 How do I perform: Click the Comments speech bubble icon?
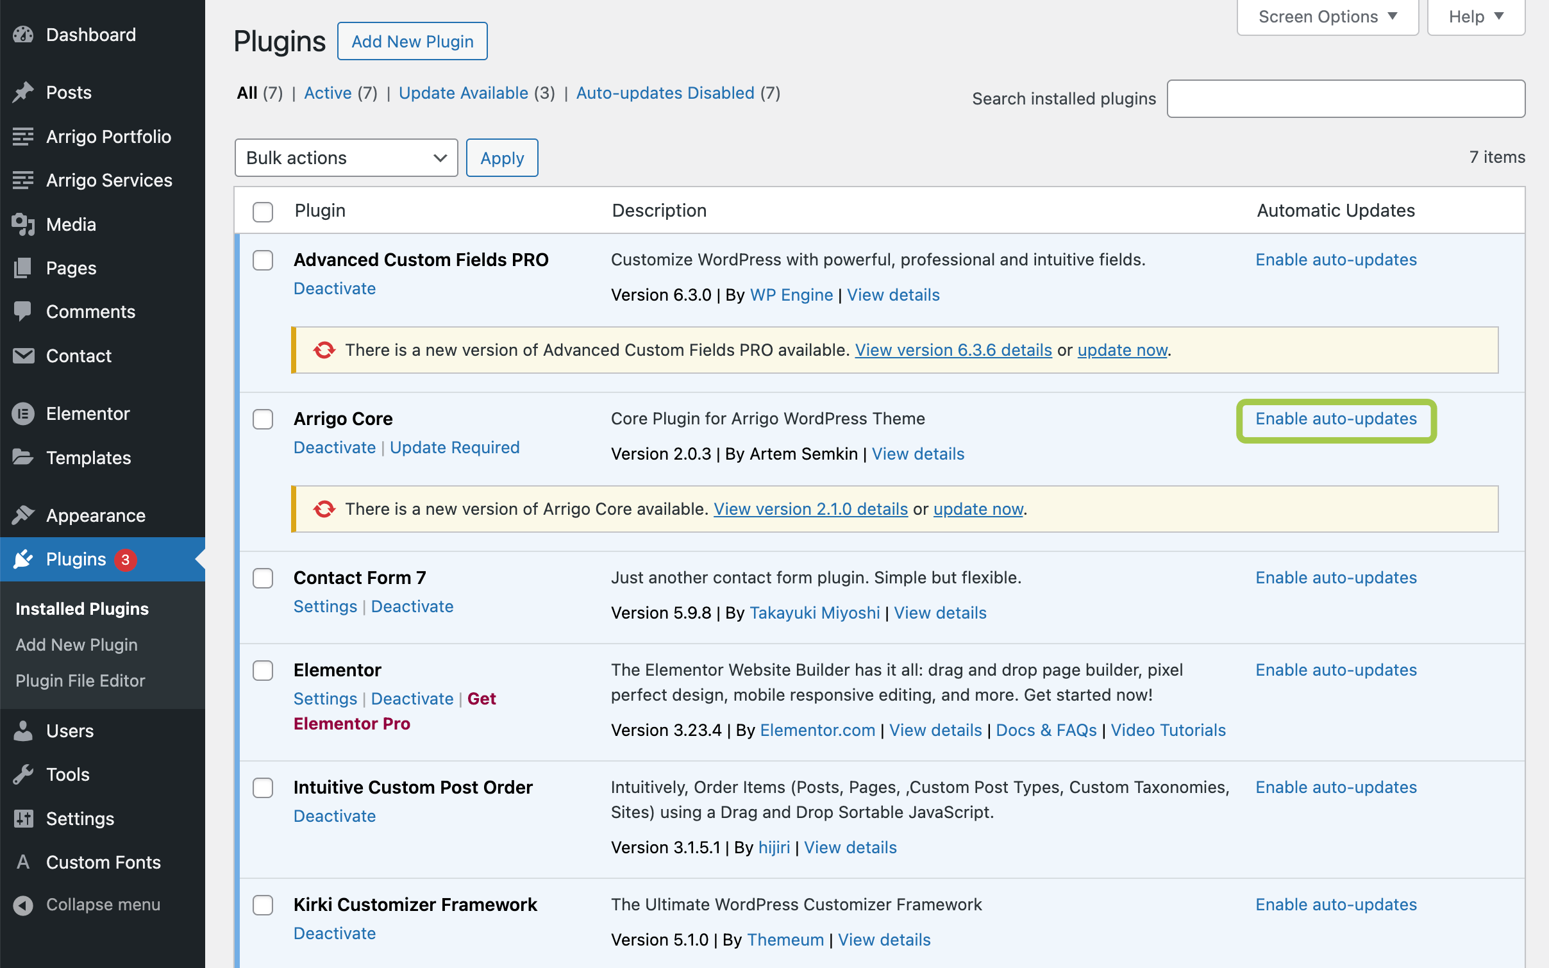[x=23, y=312]
